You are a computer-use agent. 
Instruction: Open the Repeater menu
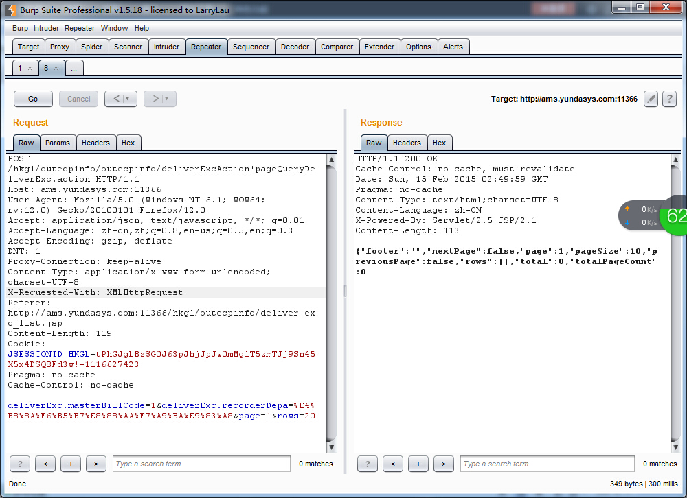tap(79, 28)
